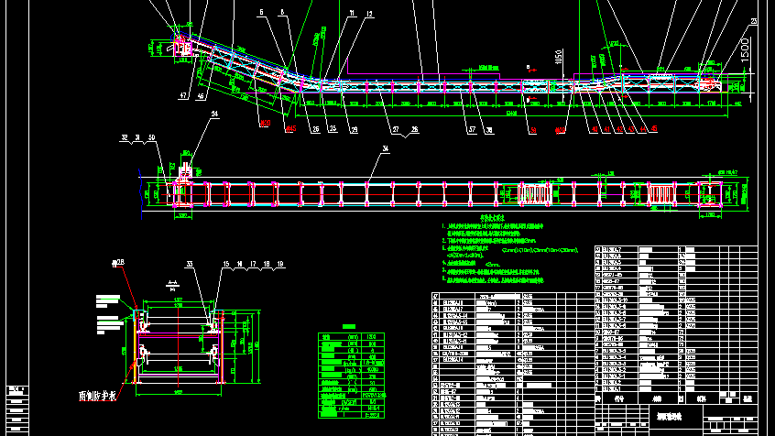Click callout number 19 on section view
Image resolution: width=775 pixels, height=436 pixels.
point(280,265)
